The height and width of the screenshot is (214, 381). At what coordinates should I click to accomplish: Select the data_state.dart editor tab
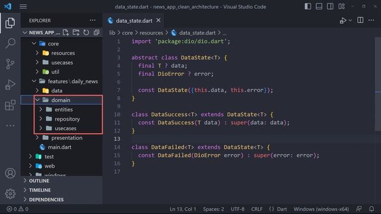(x=134, y=21)
